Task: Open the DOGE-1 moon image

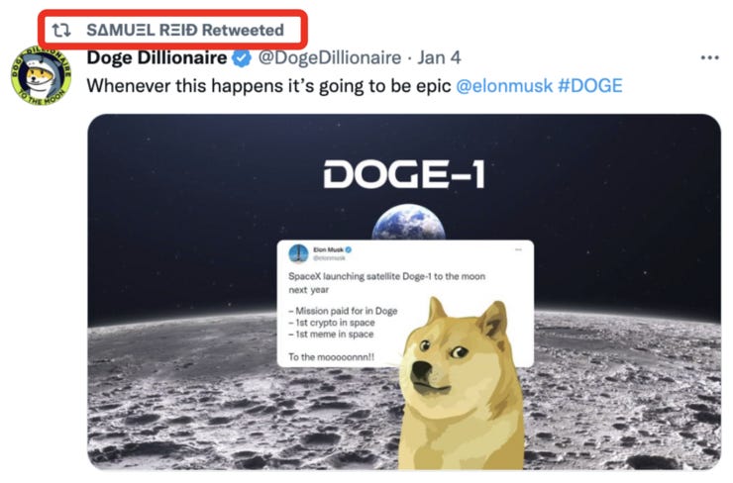Action: [404, 292]
